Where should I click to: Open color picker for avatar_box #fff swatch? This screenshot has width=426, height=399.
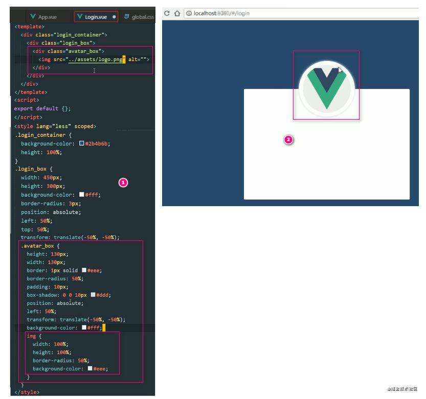(84, 327)
